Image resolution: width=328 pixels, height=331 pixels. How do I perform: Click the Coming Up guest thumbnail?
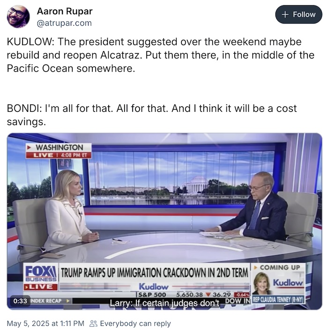coord(261,284)
